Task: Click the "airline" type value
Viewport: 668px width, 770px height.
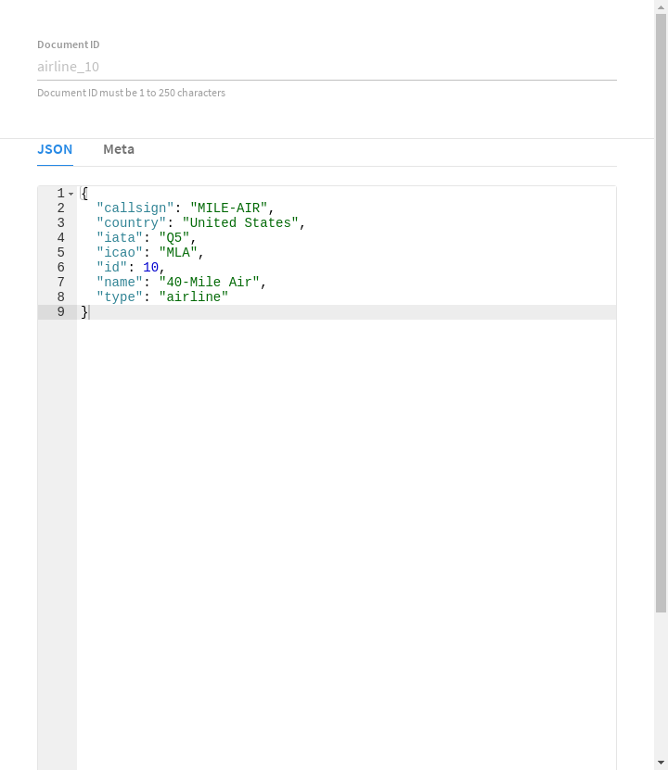Action: (193, 297)
